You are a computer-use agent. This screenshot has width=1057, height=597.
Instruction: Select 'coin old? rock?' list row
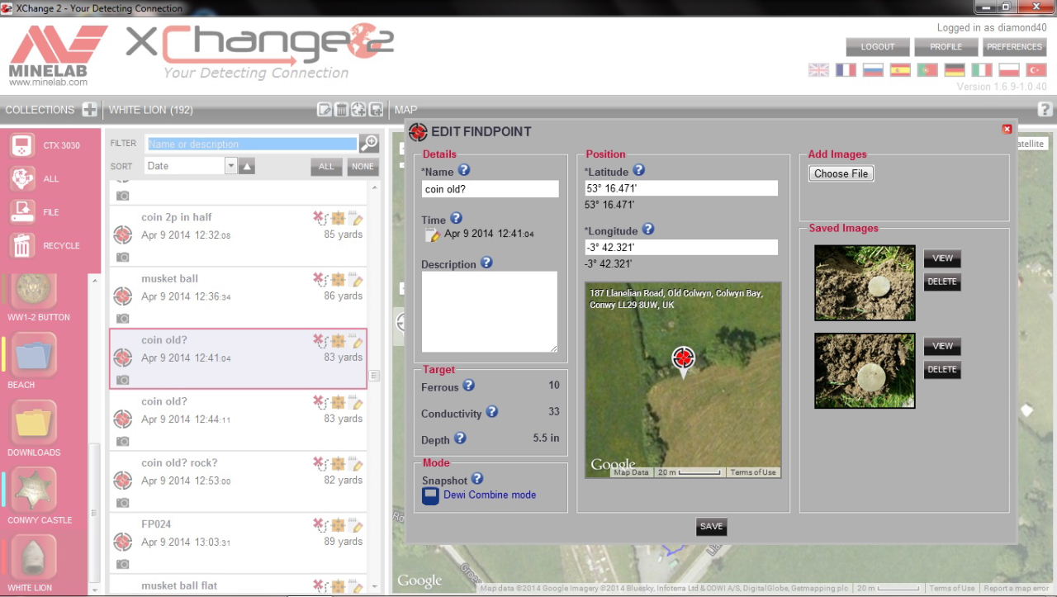[238, 481]
